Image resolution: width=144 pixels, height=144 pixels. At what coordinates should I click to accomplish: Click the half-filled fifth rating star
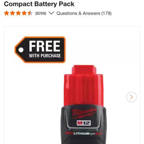(30, 13)
